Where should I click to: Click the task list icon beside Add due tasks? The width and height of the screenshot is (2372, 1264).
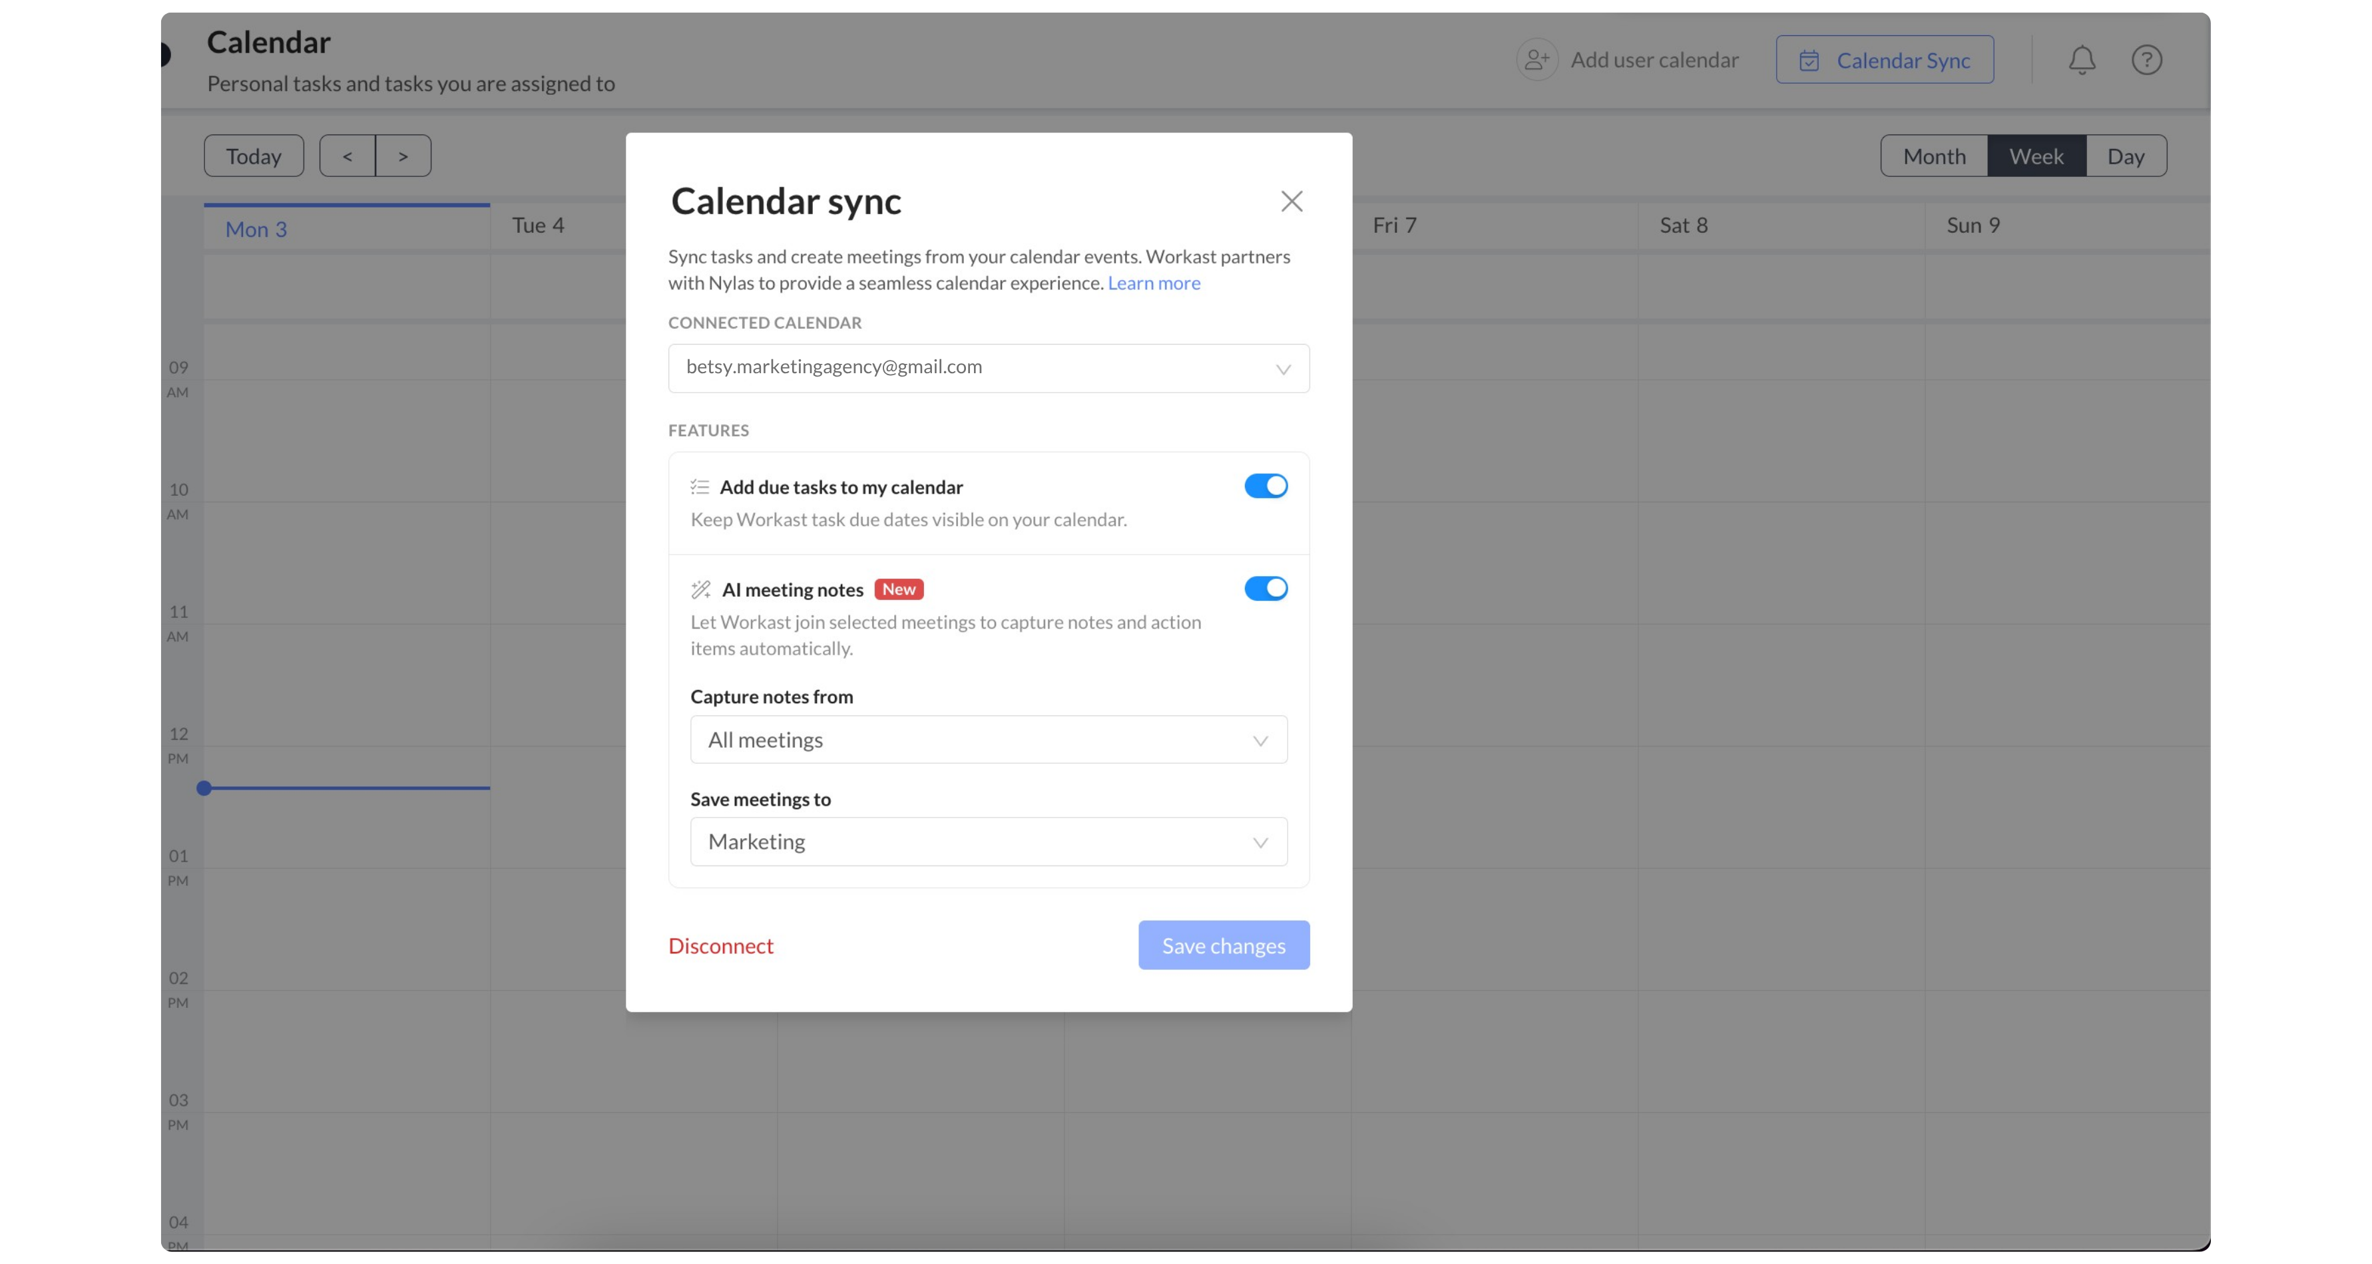point(700,487)
